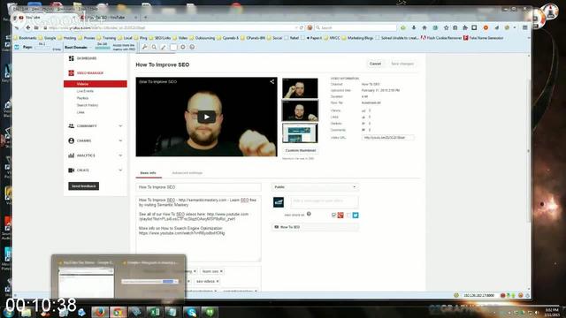Click the bookmark star icon
The image size is (566, 318).
(446, 27)
